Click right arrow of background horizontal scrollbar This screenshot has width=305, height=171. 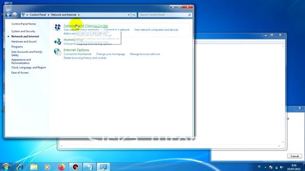[279, 146]
